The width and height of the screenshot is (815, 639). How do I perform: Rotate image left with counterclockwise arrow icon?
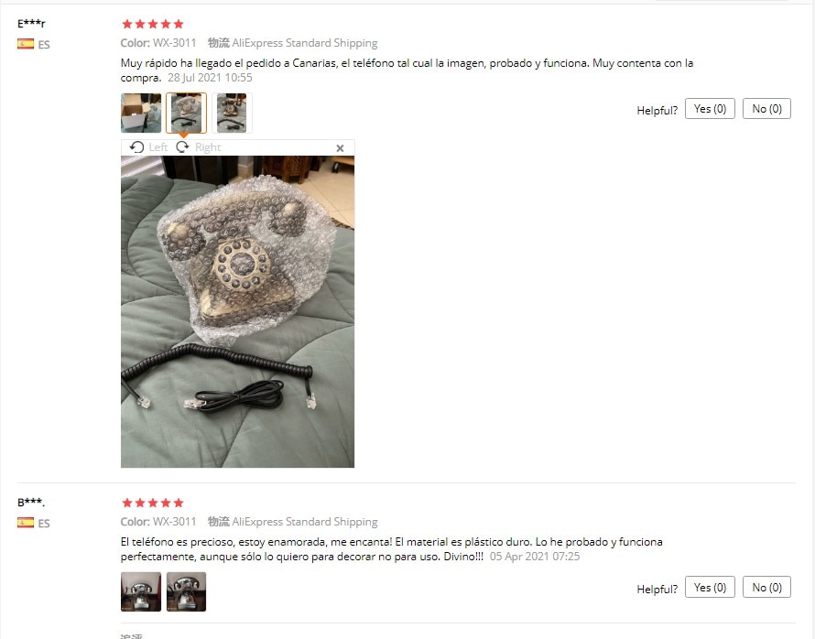click(136, 147)
